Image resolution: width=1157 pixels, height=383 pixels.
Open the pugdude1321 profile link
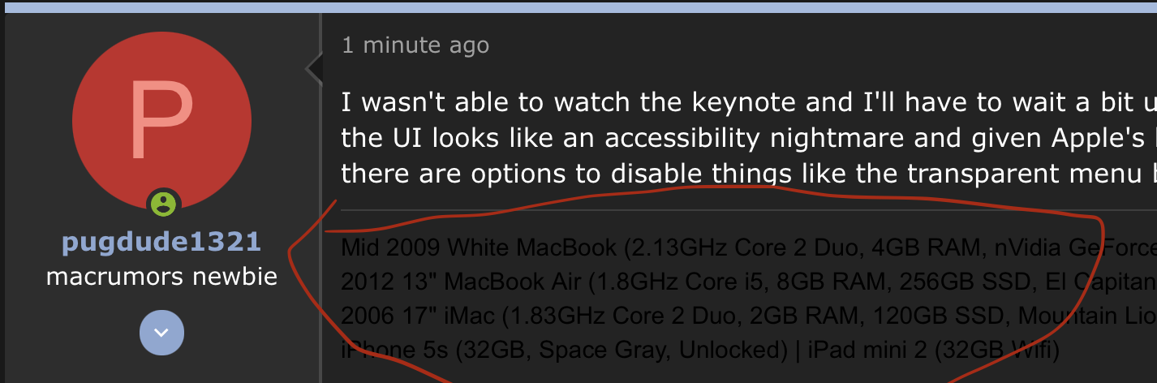(x=162, y=243)
